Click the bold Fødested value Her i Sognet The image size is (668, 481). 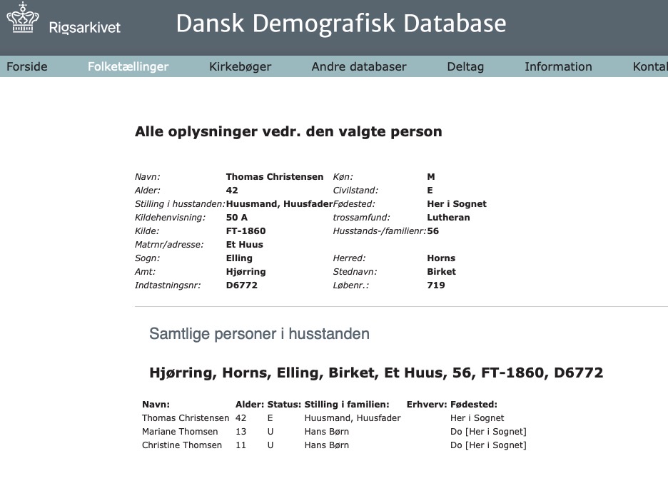(457, 204)
